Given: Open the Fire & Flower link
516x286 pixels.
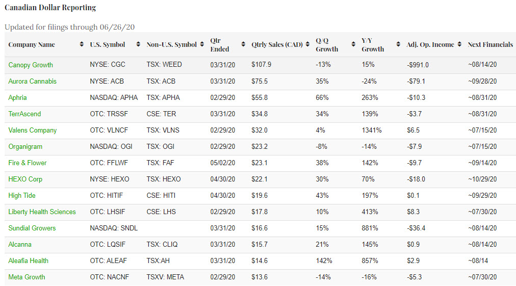Looking at the screenshot, I should pyautogui.click(x=27, y=163).
